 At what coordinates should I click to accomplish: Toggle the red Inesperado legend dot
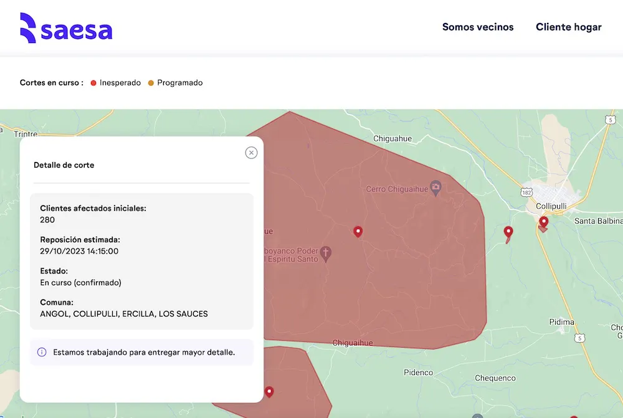[x=92, y=82]
